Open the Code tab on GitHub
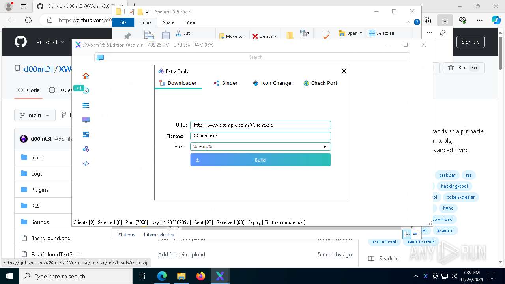Screen dimensions: 505x284 tap(28, 90)
